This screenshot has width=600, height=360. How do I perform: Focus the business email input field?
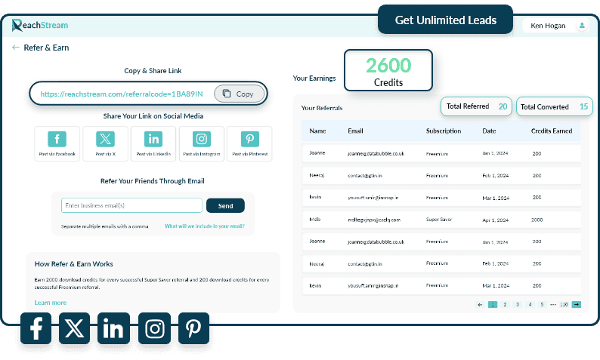click(131, 205)
